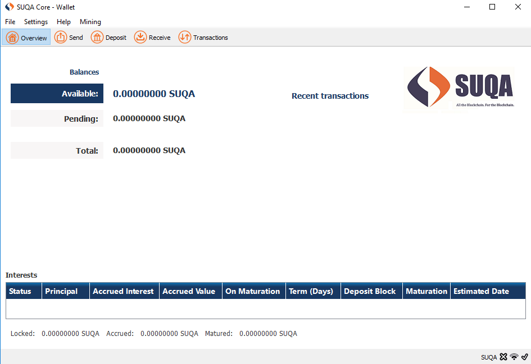This screenshot has height=364, width=531.
Task: Click the Recent transactions heading
Action: point(330,96)
